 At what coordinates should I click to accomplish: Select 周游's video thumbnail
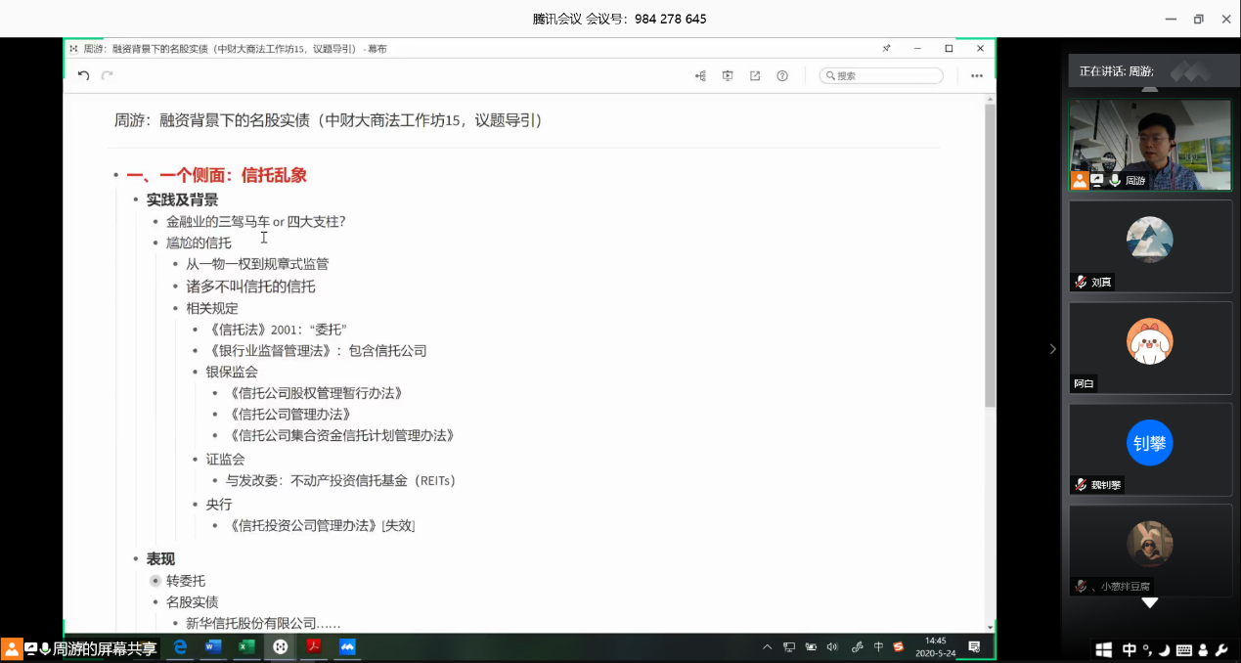coord(1149,144)
